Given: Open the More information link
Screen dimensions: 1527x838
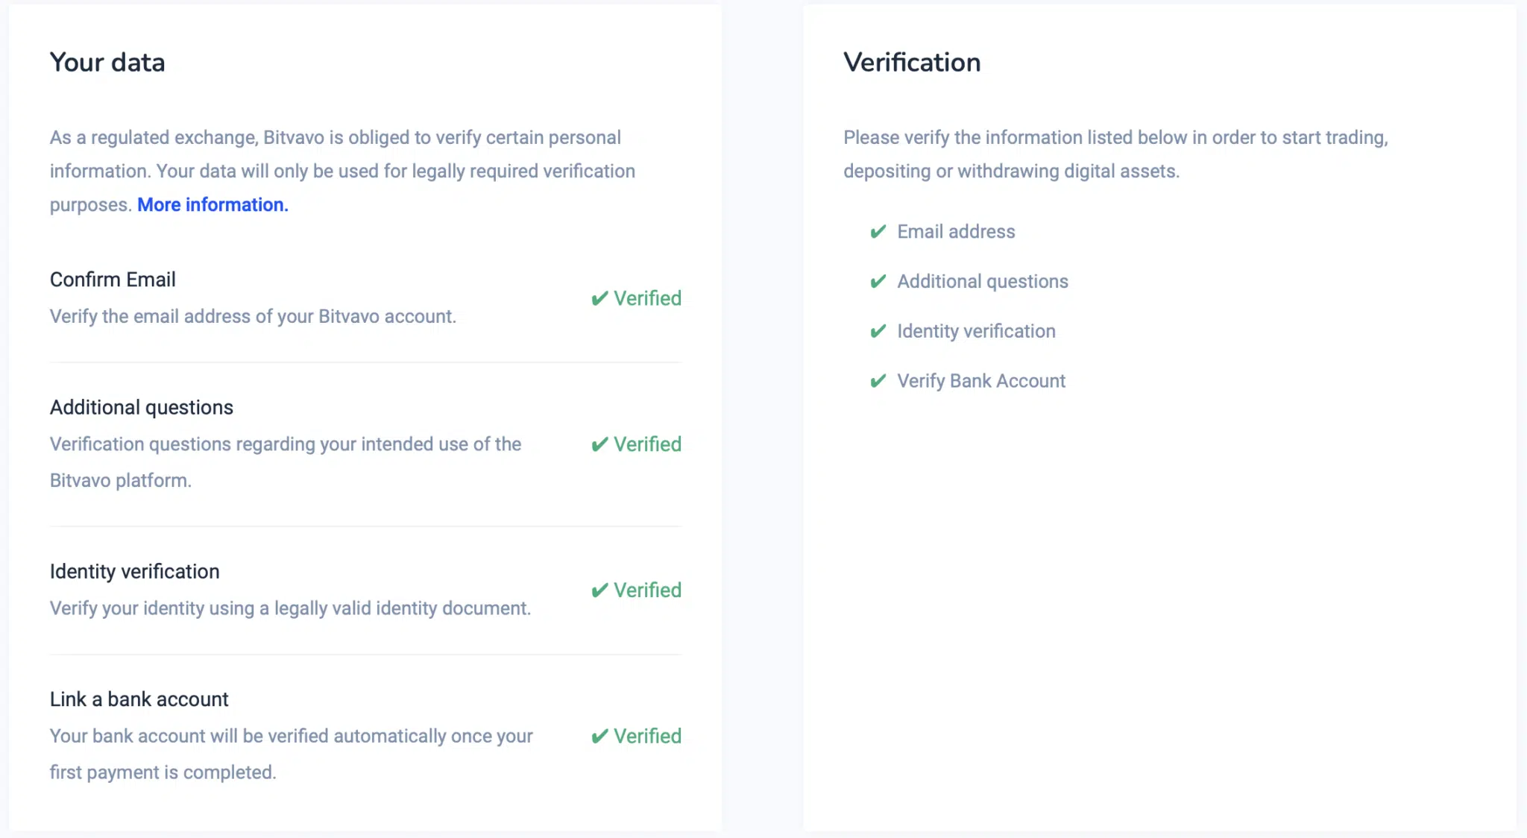Looking at the screenshot, I should 212,204.
